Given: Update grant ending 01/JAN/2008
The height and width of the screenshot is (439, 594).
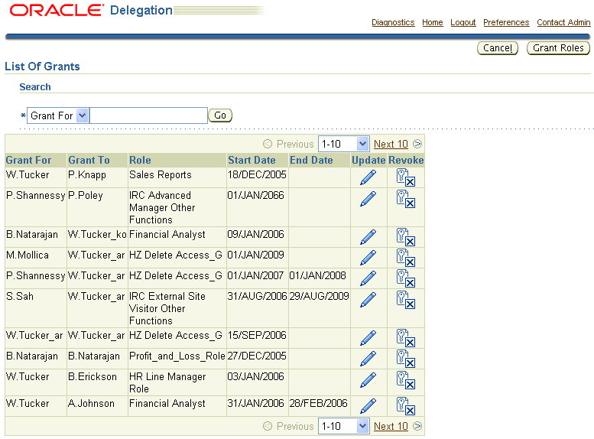Looking at the screenshot, I should point(368,278).
